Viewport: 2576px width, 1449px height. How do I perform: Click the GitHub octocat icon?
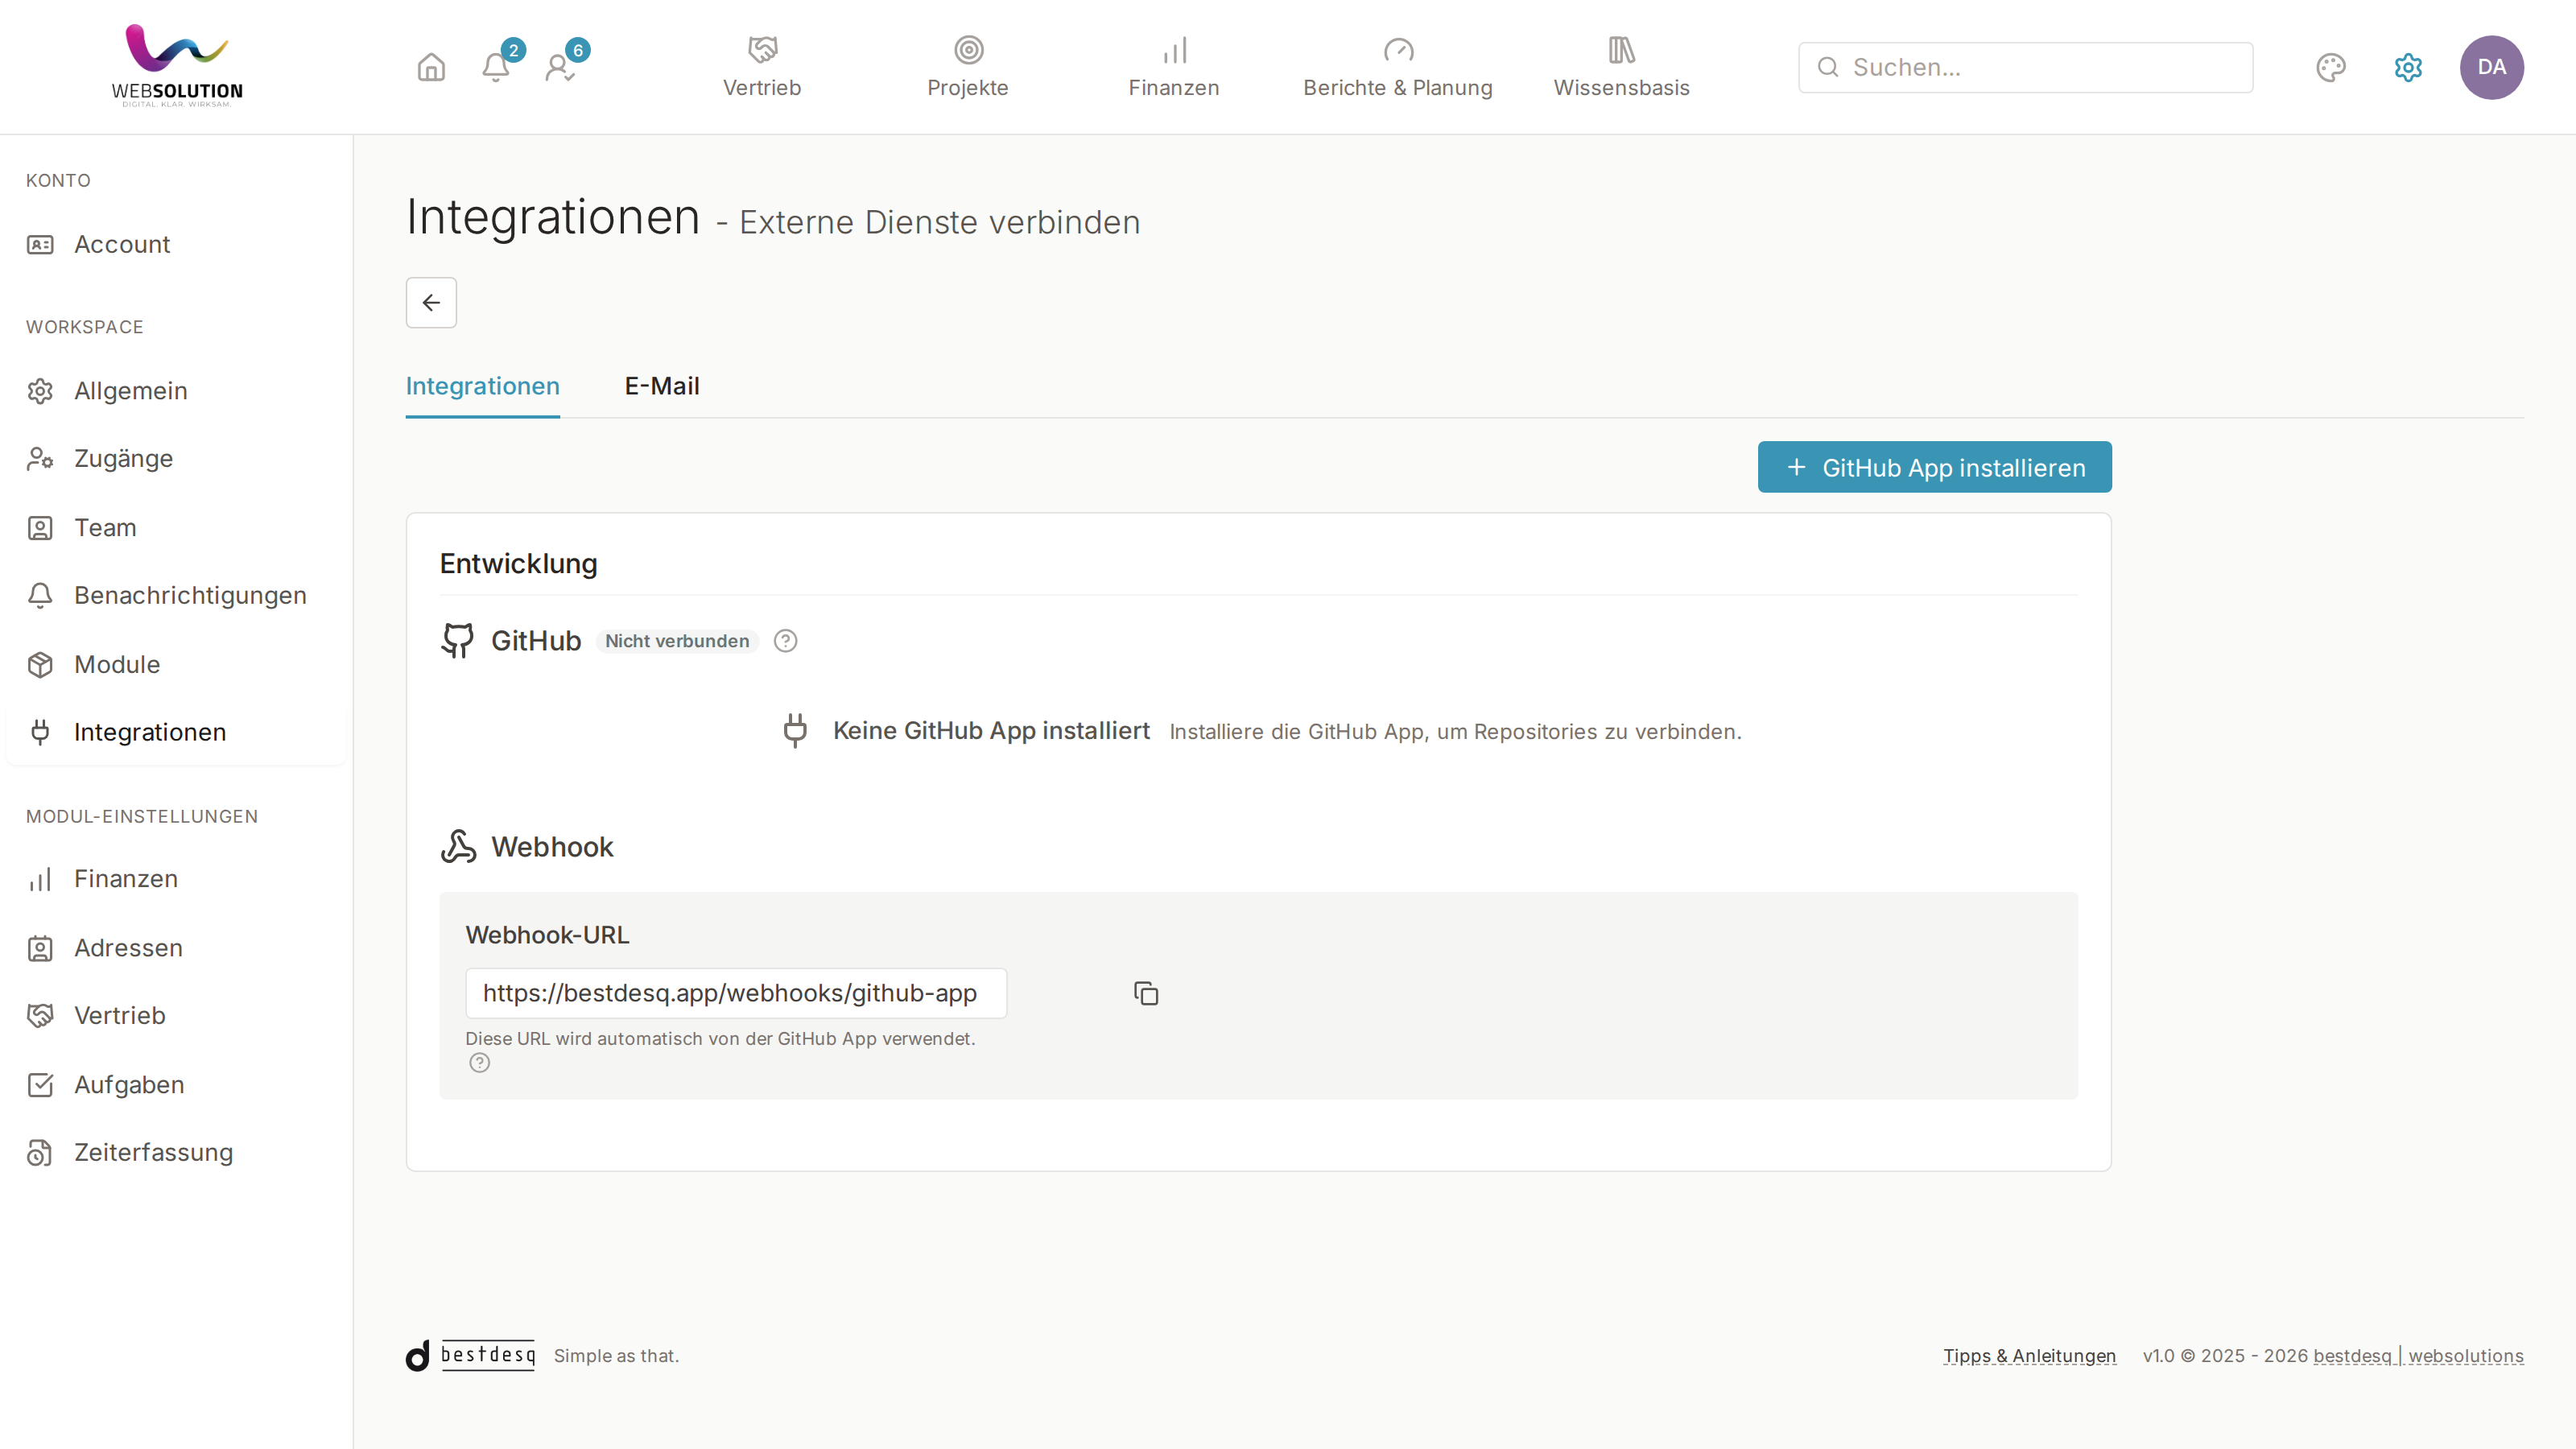coord(458,640)
